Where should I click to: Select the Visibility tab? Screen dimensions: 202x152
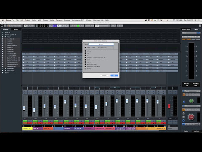pos(6,30)
